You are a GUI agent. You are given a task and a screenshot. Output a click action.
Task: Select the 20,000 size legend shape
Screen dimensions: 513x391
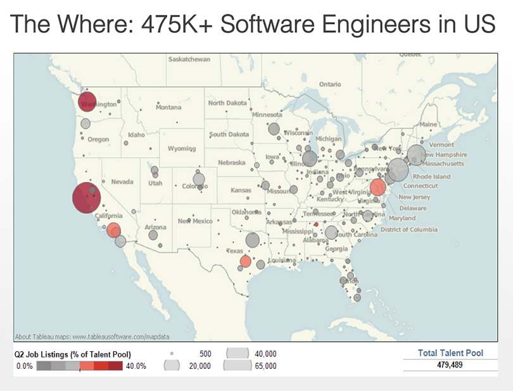172,366
